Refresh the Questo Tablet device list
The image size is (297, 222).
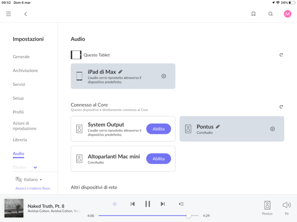pyautogui.click(x=281, y=55)
